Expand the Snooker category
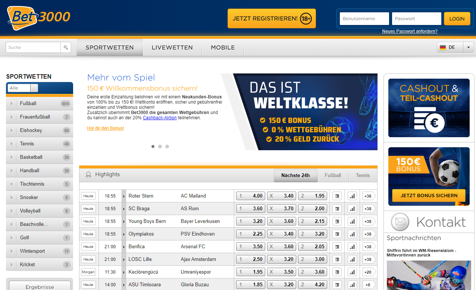Screen dimensions: 476x290 tap(40, 198)
